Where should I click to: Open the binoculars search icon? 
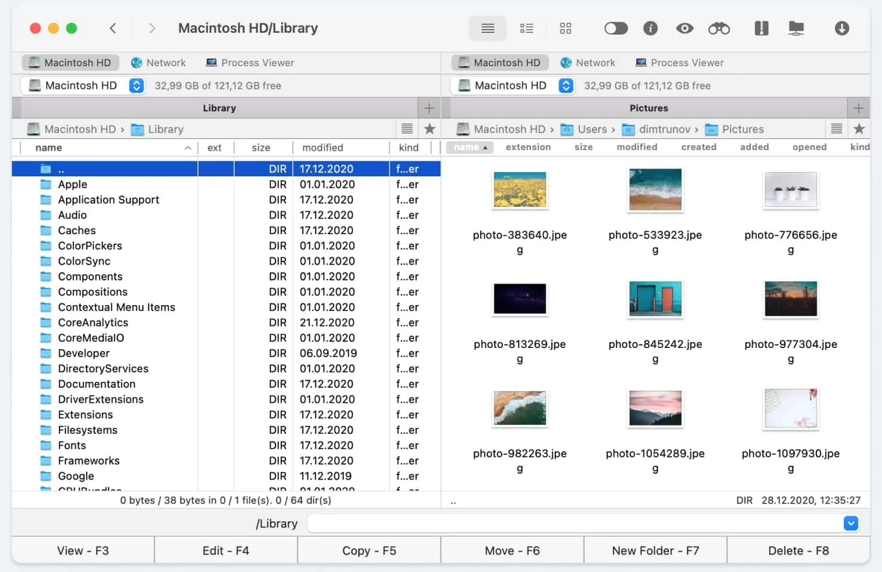pos(719,29)
